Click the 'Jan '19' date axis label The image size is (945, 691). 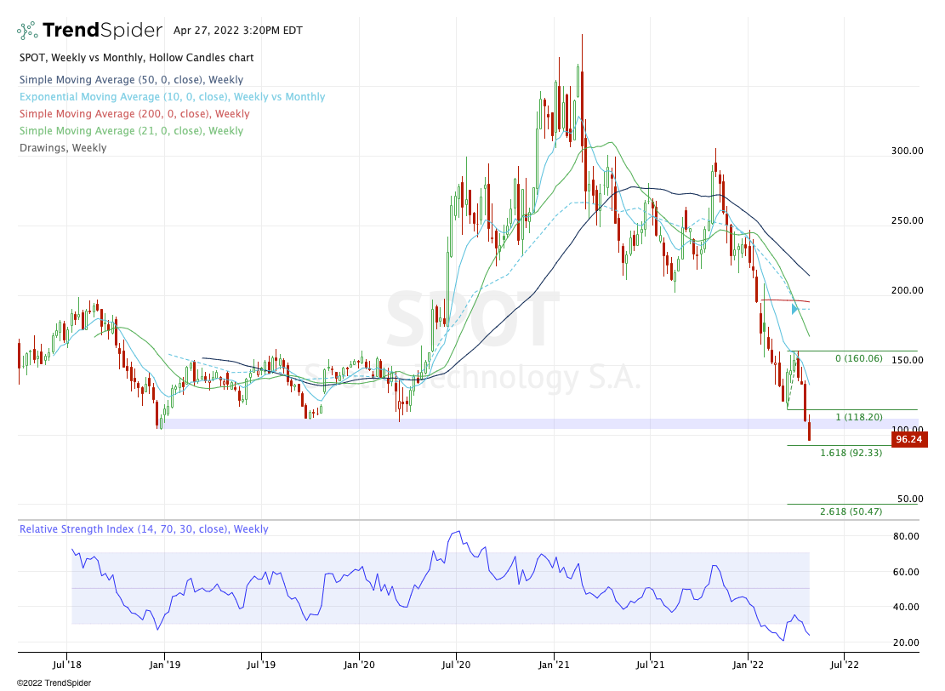[164, 665]
